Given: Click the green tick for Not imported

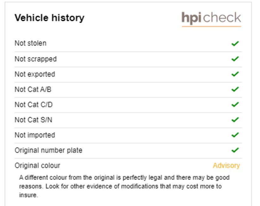Looking at the screenshot, I should [235, 135].
